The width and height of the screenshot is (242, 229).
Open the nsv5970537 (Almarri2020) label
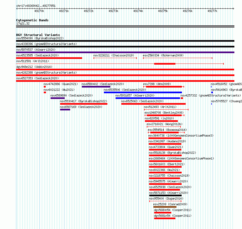[x=36, y=50]
